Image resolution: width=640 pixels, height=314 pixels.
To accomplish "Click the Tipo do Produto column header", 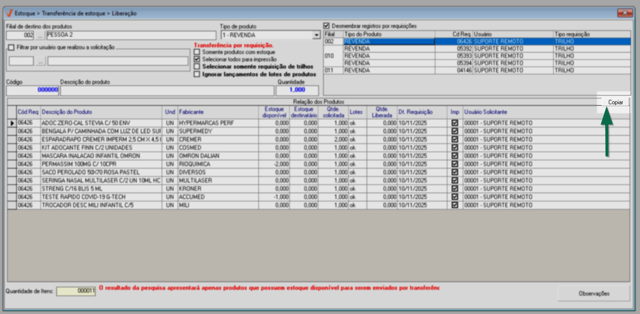I will pos(389,34).
